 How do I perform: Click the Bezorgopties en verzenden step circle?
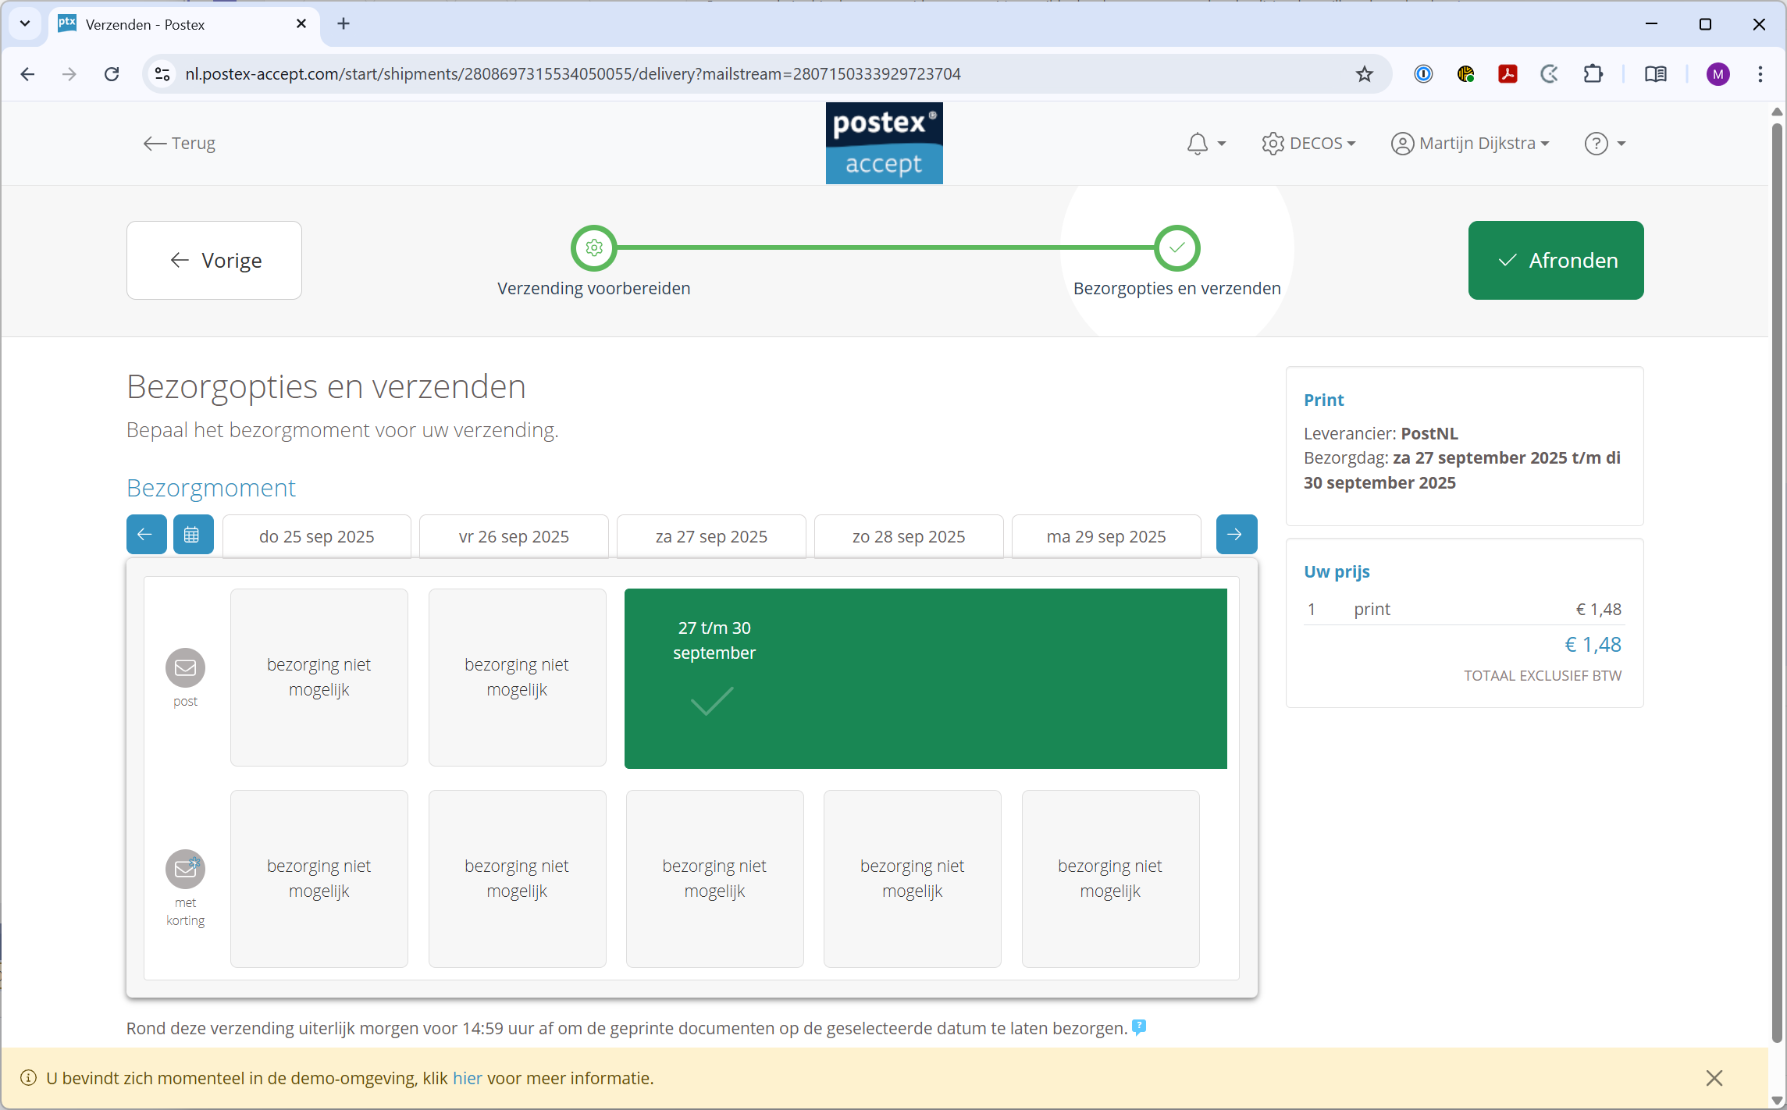tap(1177, 248)
